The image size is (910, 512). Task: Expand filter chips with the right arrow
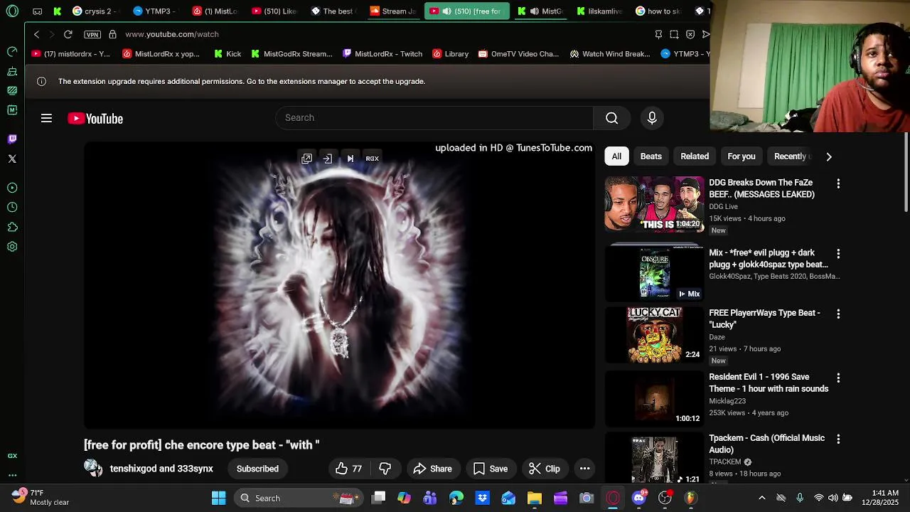(829, 156)
